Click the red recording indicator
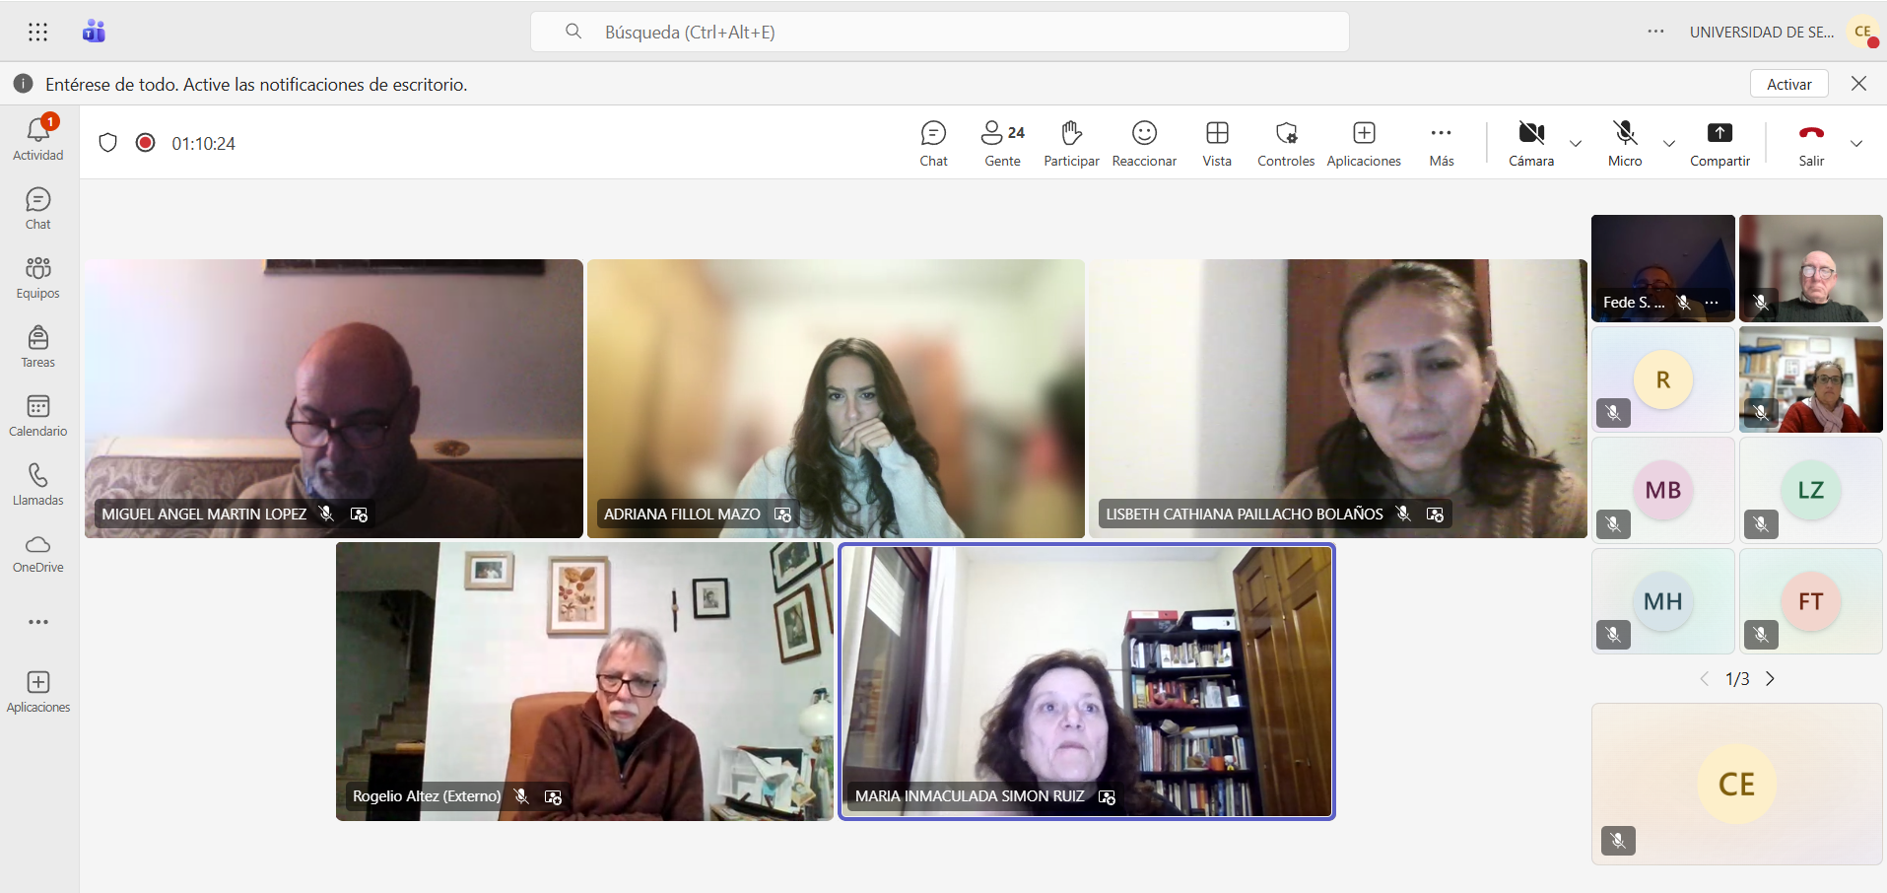The width and height of the screenshot is (1887, 893). pos(145,143)
